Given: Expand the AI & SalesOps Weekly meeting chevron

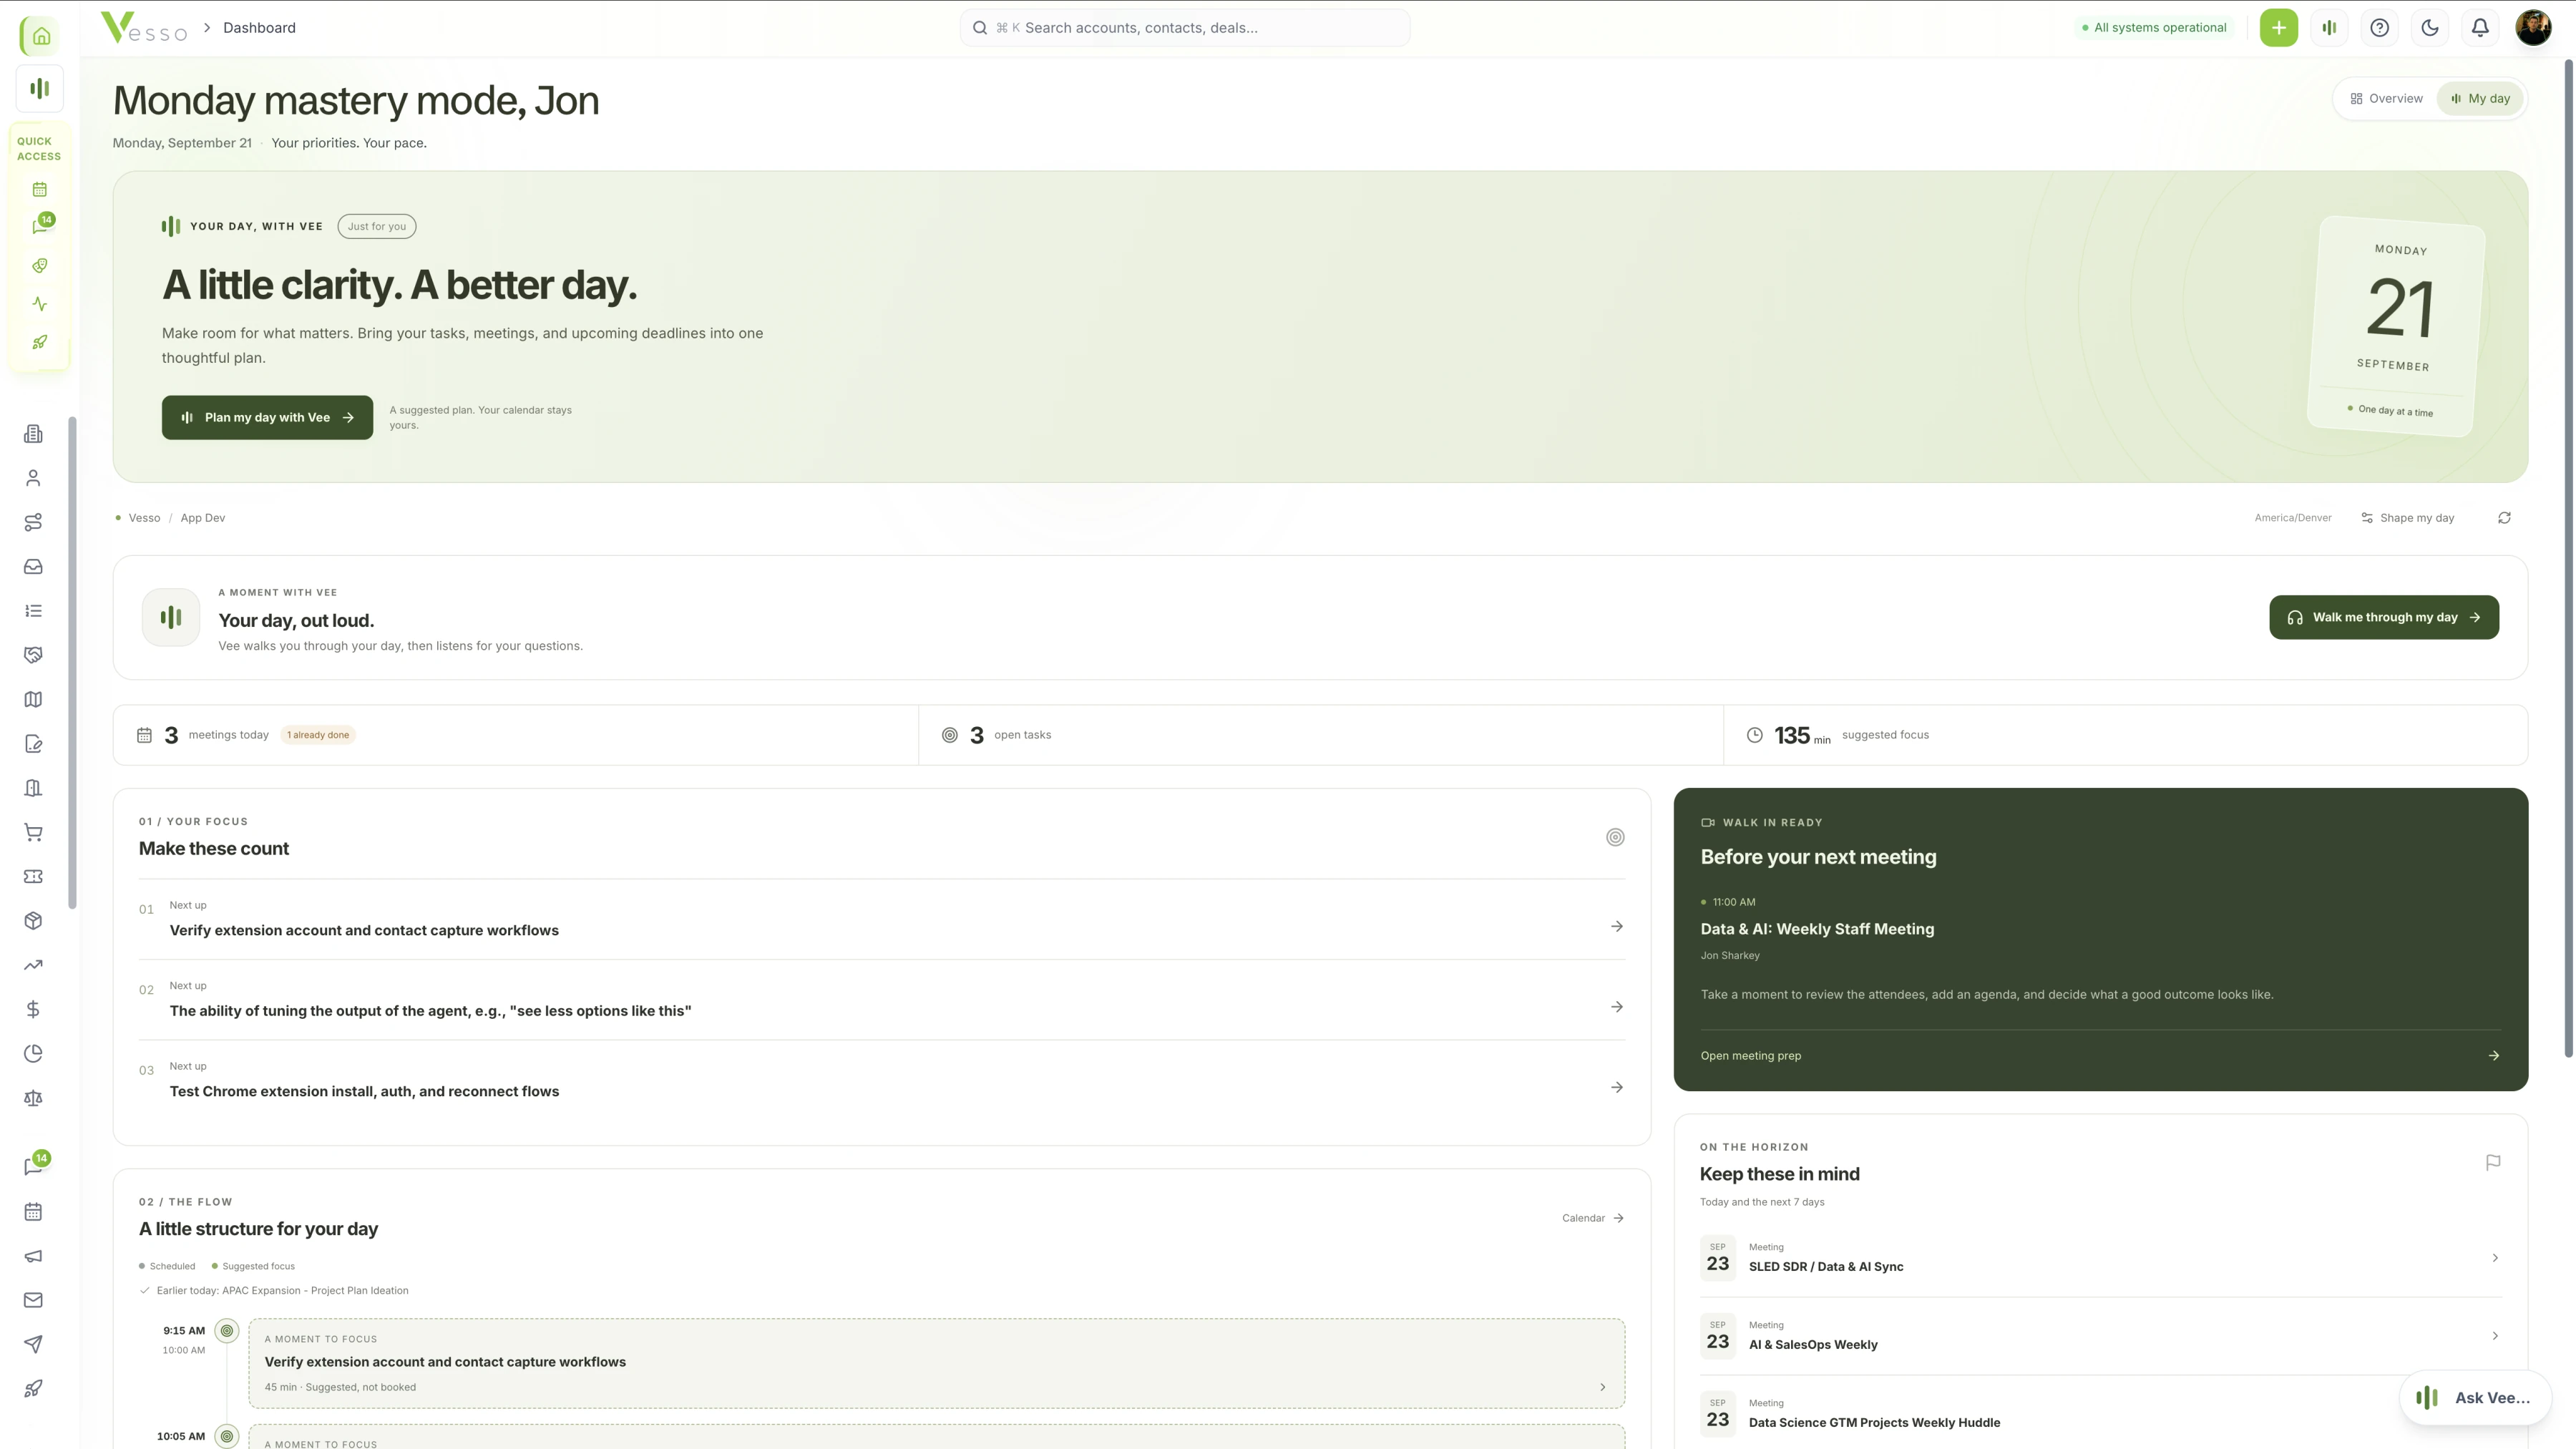Looking at the screenshot, I should 2494,1336.
